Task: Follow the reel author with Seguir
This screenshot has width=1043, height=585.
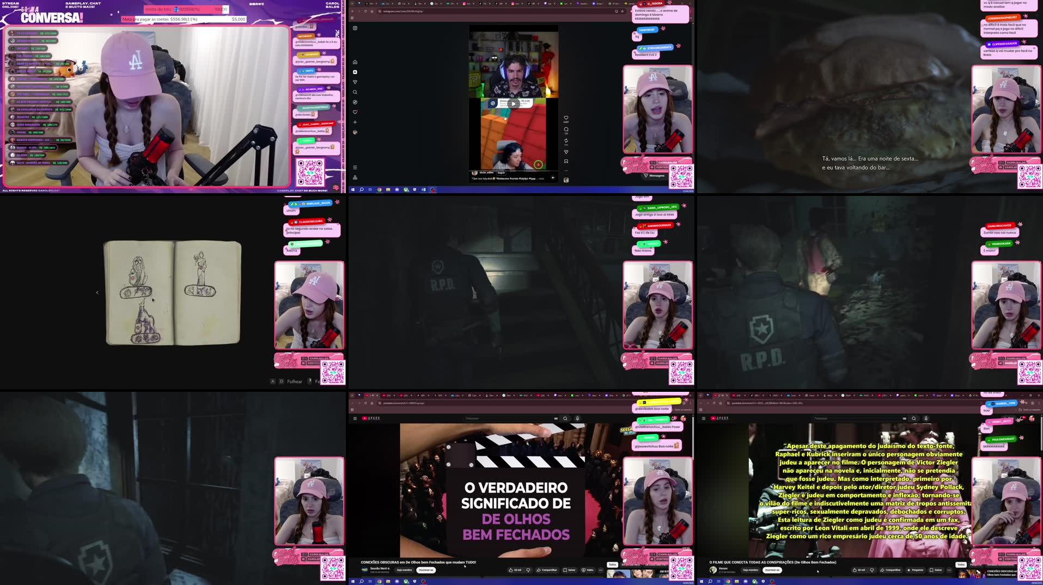Action: pos(501,173)
